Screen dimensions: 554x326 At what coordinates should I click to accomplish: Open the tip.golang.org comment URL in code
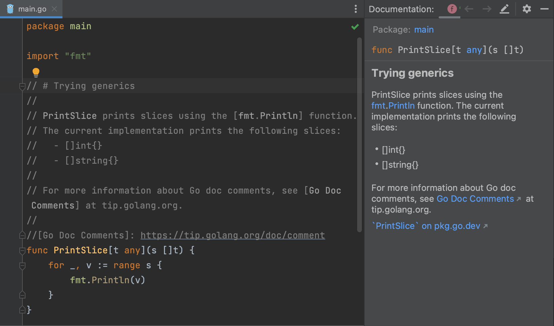[233, 235]
